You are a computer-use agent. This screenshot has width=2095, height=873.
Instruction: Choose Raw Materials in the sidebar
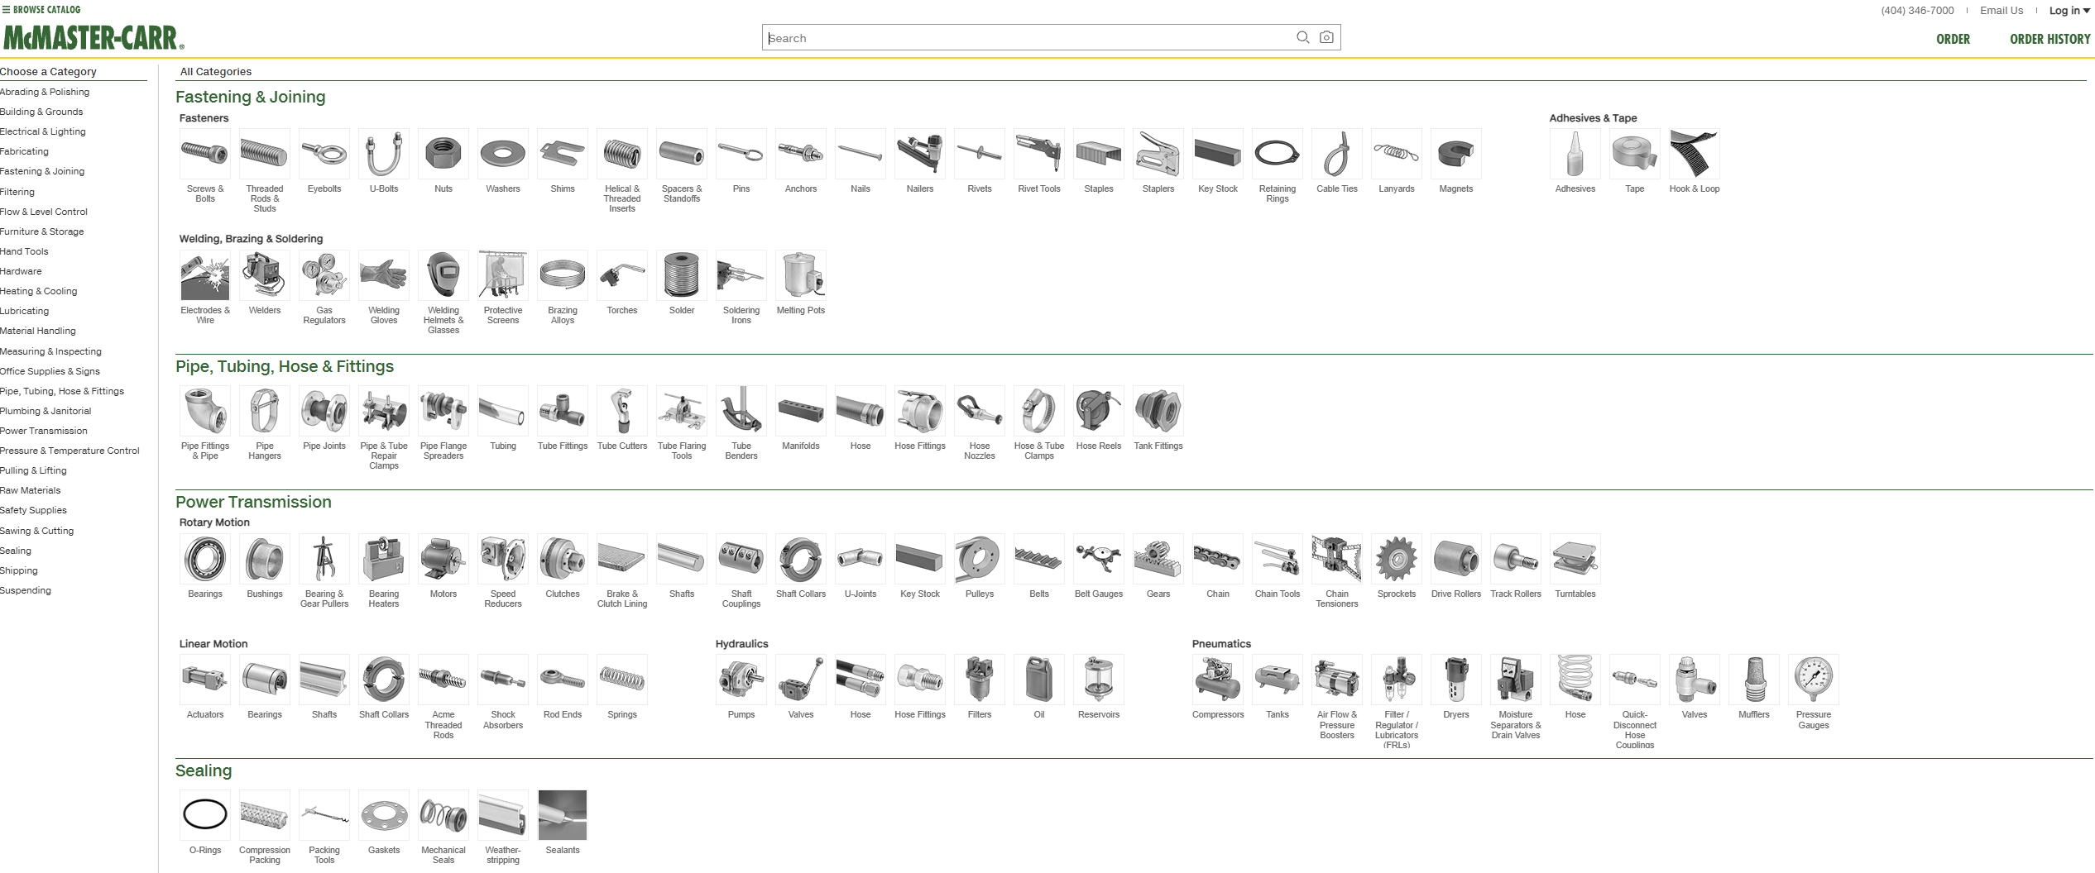[31, 490]
